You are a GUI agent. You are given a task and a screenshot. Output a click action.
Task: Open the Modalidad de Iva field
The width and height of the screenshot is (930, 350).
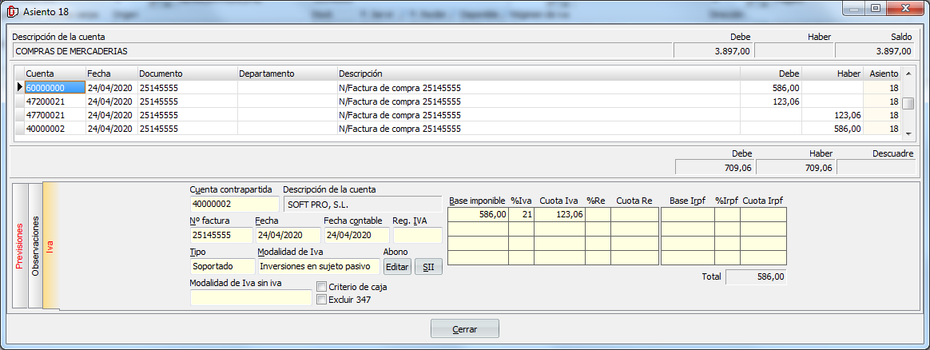(320, 267)
